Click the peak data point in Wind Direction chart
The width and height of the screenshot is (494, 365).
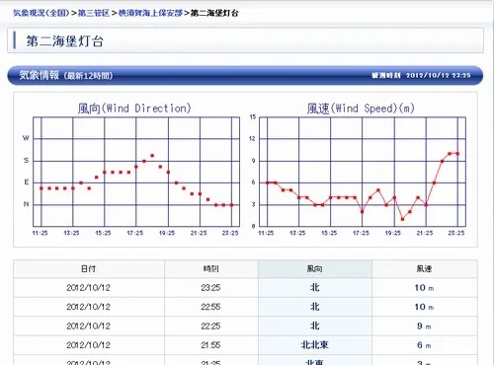(x=152, y=156)
